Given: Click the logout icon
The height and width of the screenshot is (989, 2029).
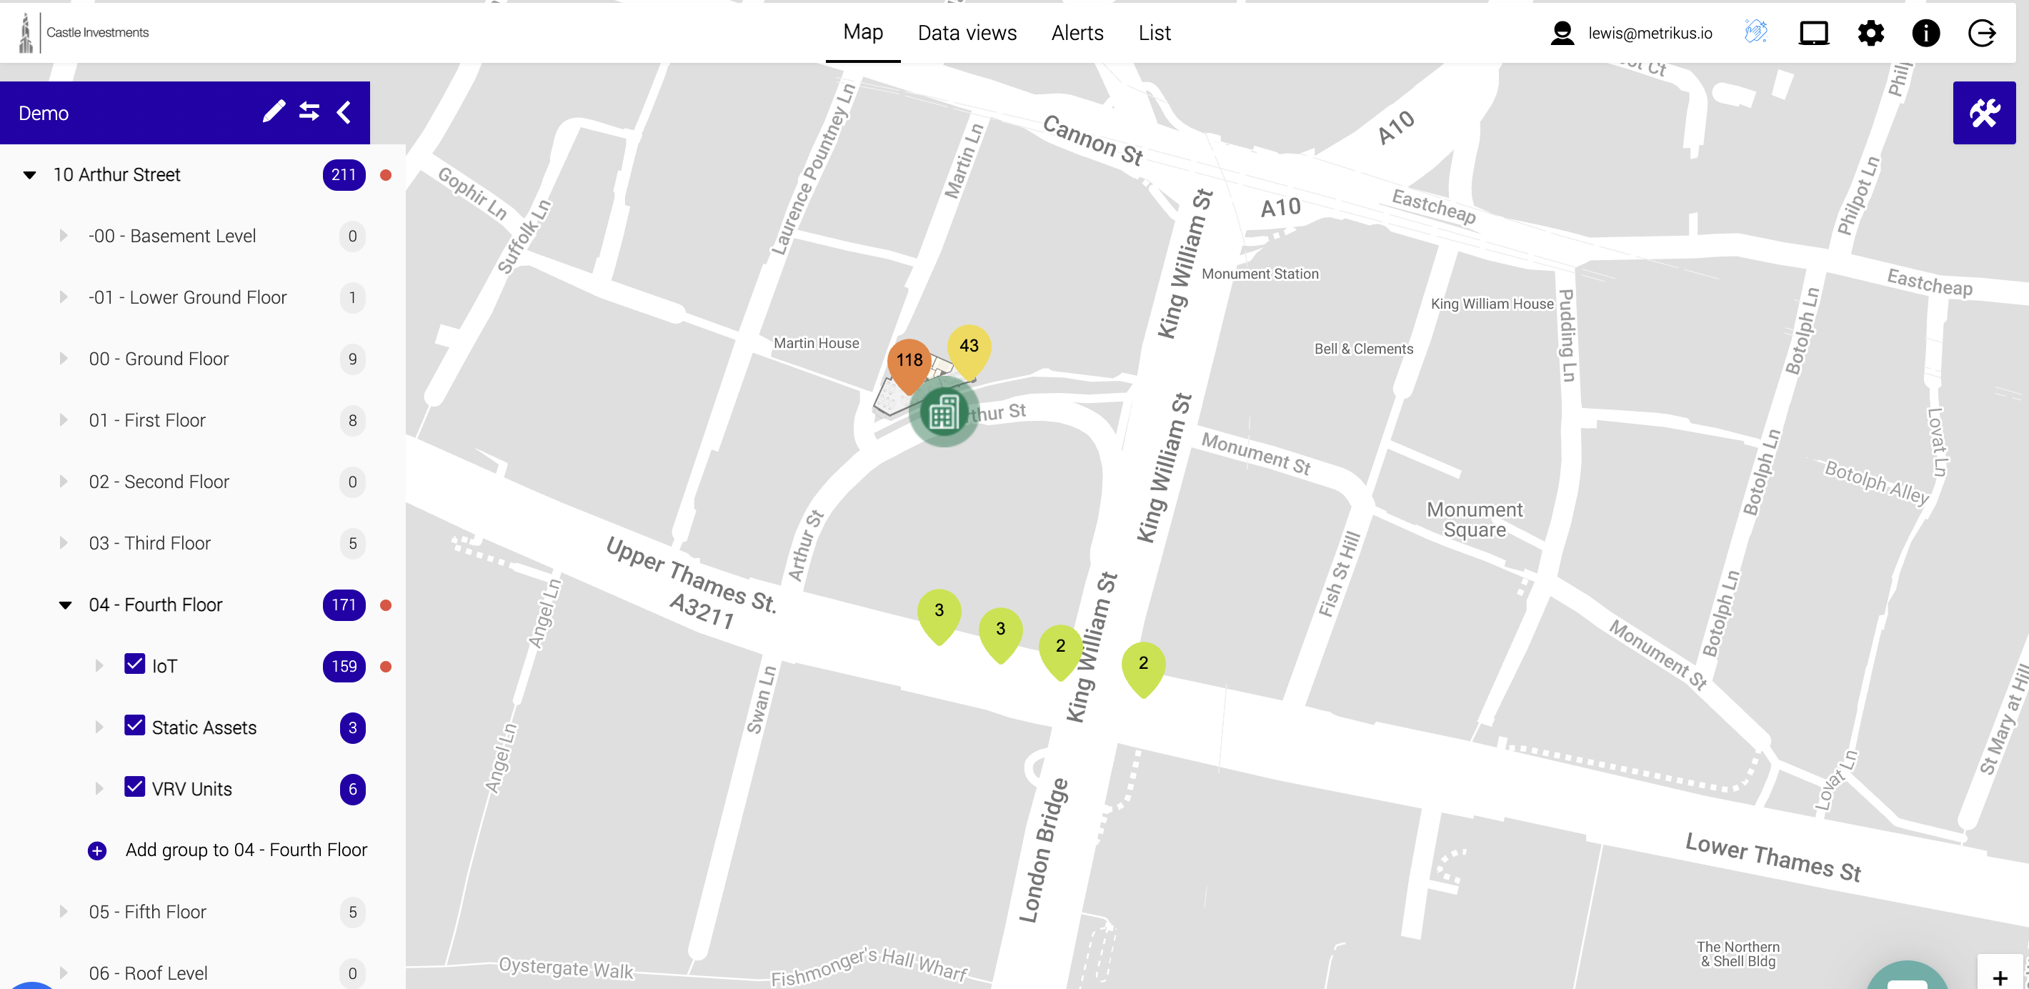Looking at the screenshot, I should 1982,33.
